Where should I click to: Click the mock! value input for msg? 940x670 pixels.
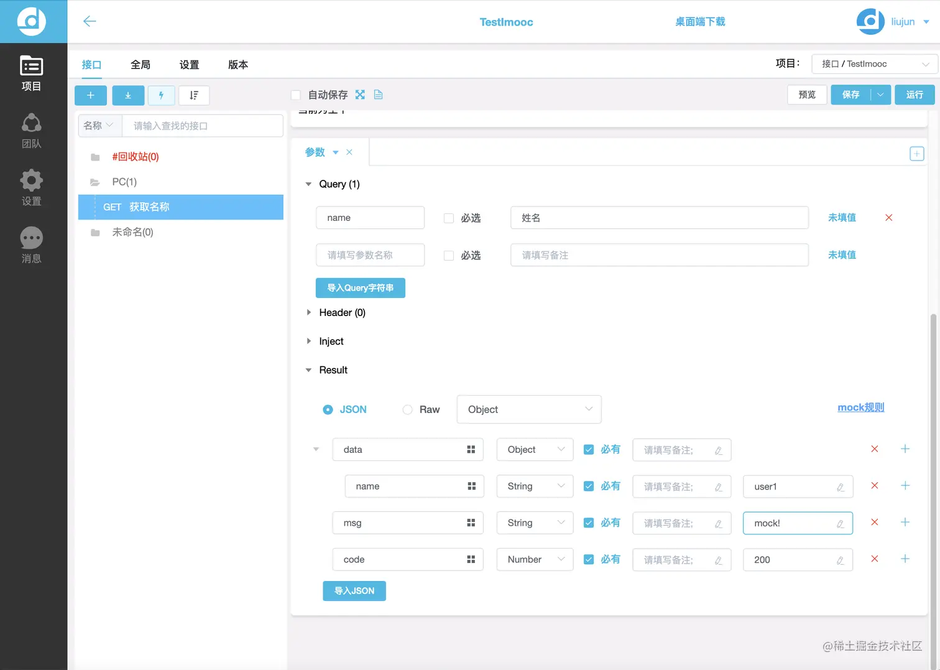(798, 523)
